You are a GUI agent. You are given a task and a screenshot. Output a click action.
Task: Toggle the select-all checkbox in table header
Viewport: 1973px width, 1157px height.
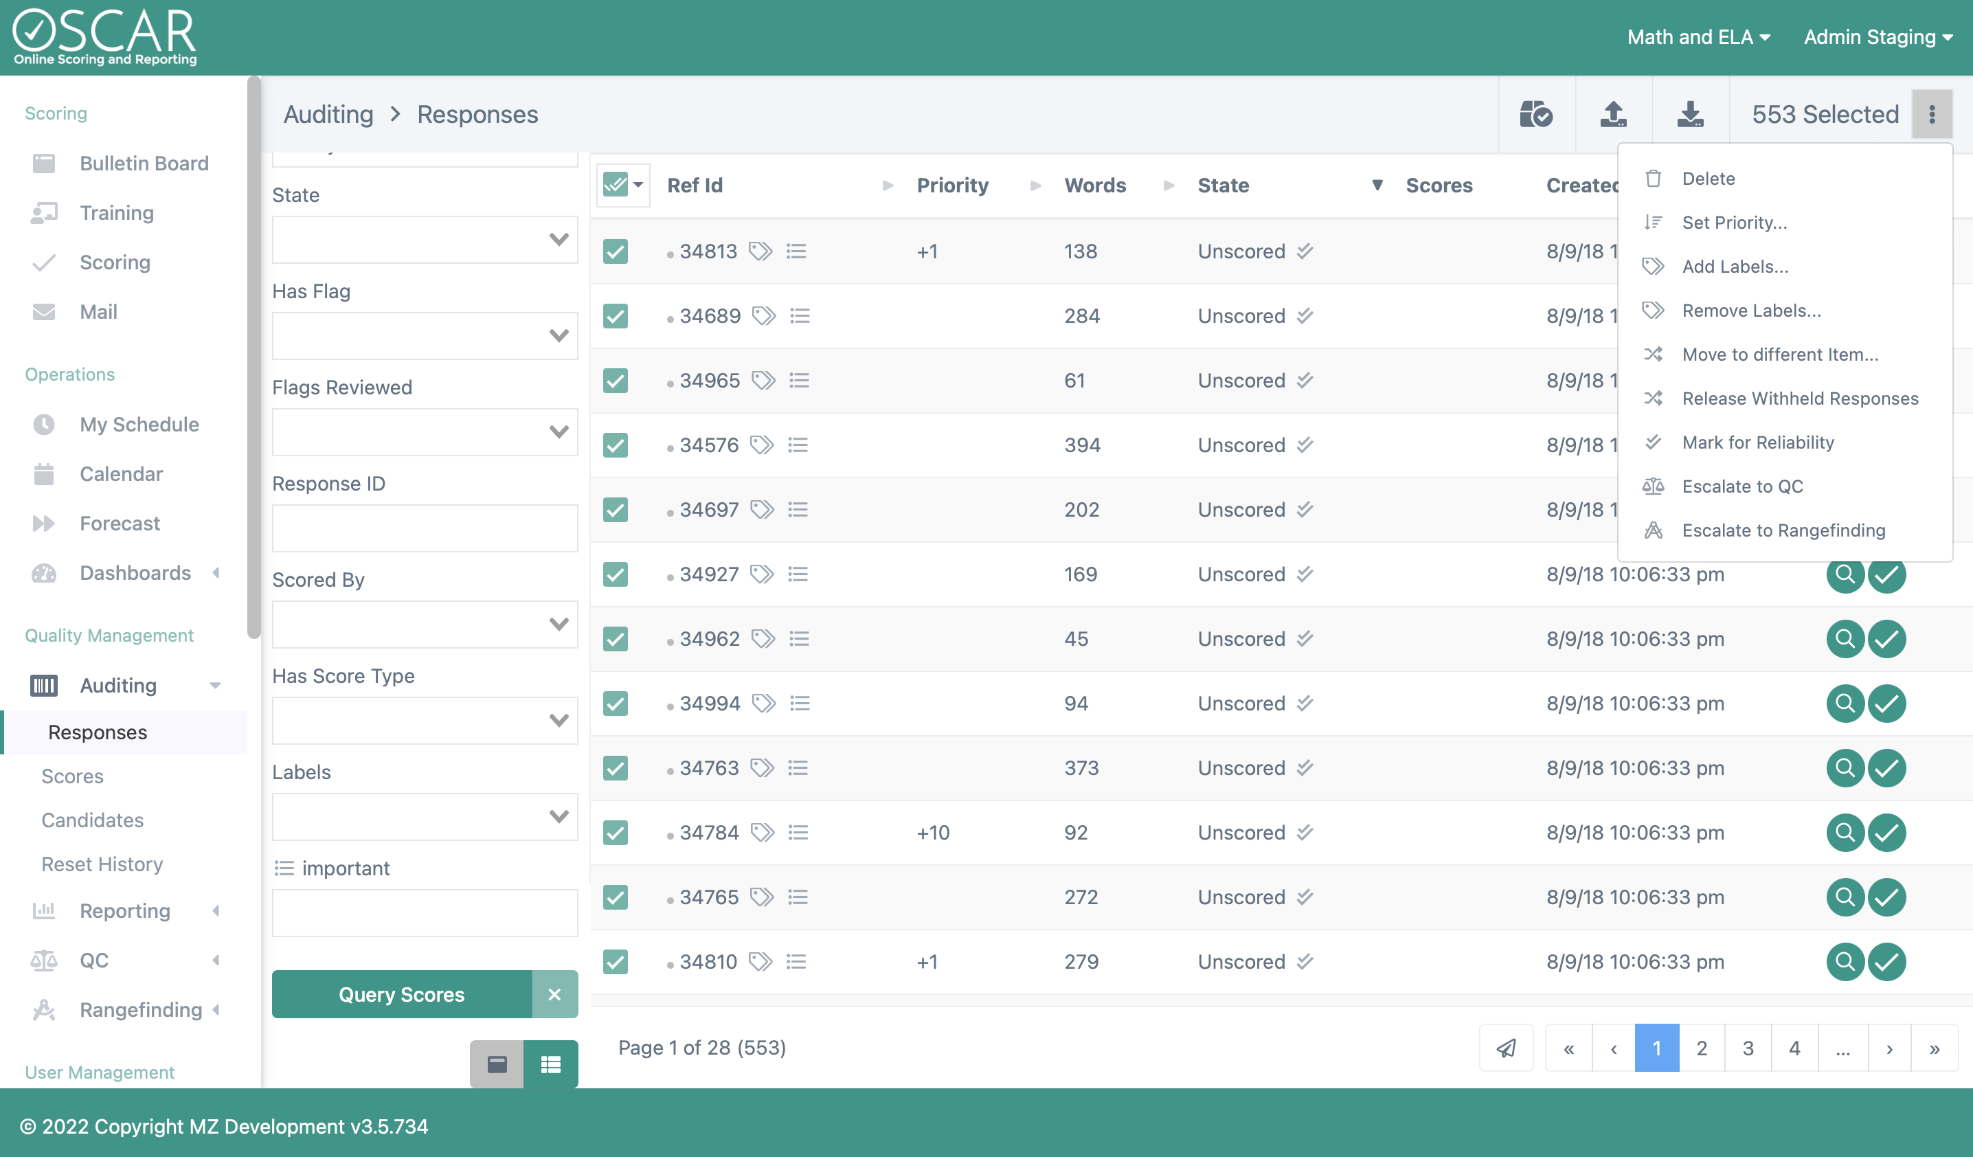(616, 186)
